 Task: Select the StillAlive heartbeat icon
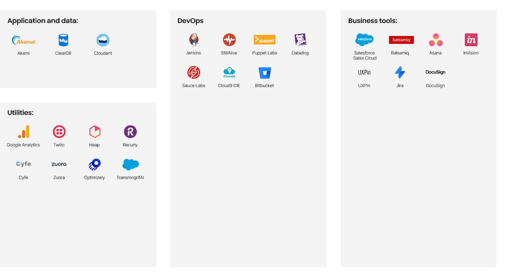pos(229,40)
